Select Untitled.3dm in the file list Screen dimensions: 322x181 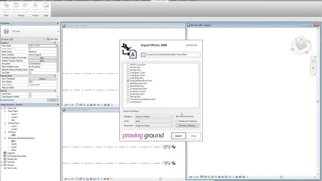(135, 102)
